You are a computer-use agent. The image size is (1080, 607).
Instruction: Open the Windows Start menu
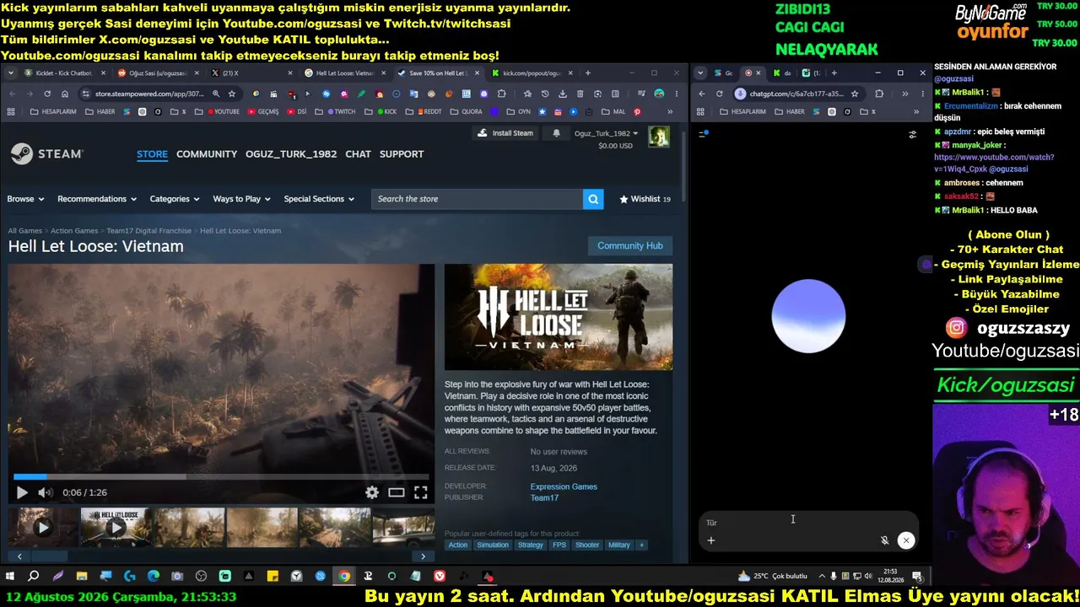point(10,577)
